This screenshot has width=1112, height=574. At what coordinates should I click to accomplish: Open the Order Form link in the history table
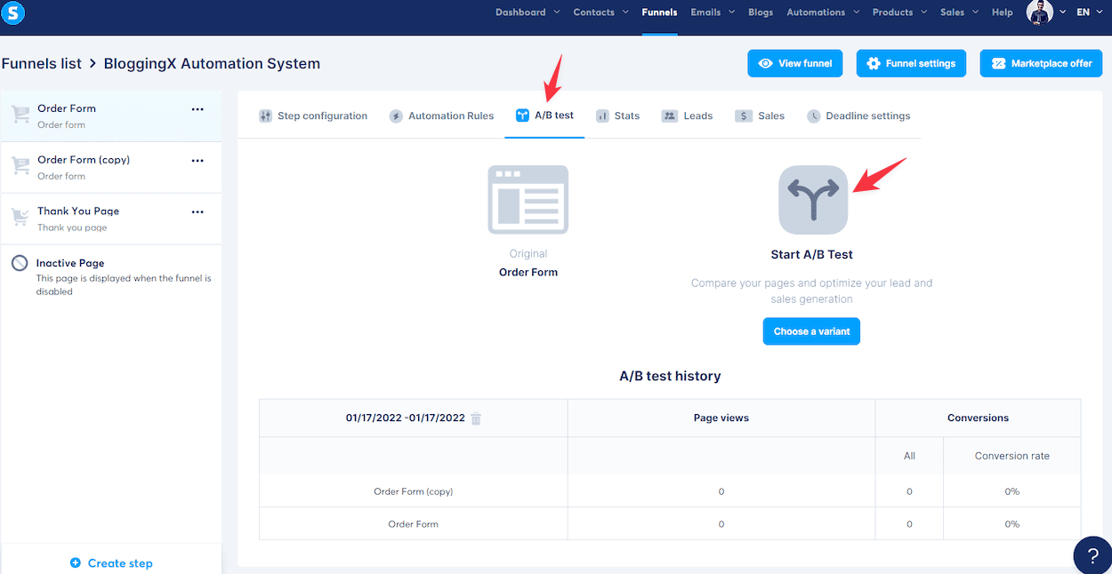[x=413, y=523]
